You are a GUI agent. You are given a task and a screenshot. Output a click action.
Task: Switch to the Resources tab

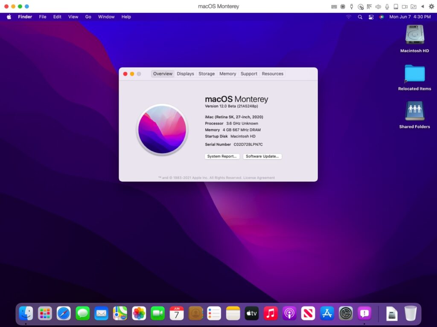(x=273, y=74)
